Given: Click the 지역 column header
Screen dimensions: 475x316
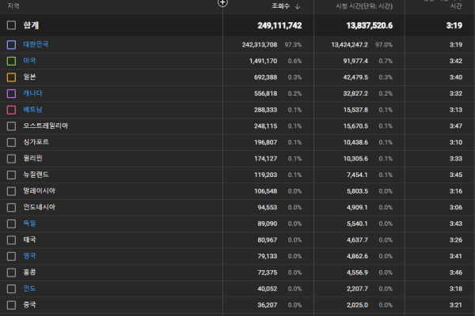Looking at the screenshot, I should click(13, 6).
